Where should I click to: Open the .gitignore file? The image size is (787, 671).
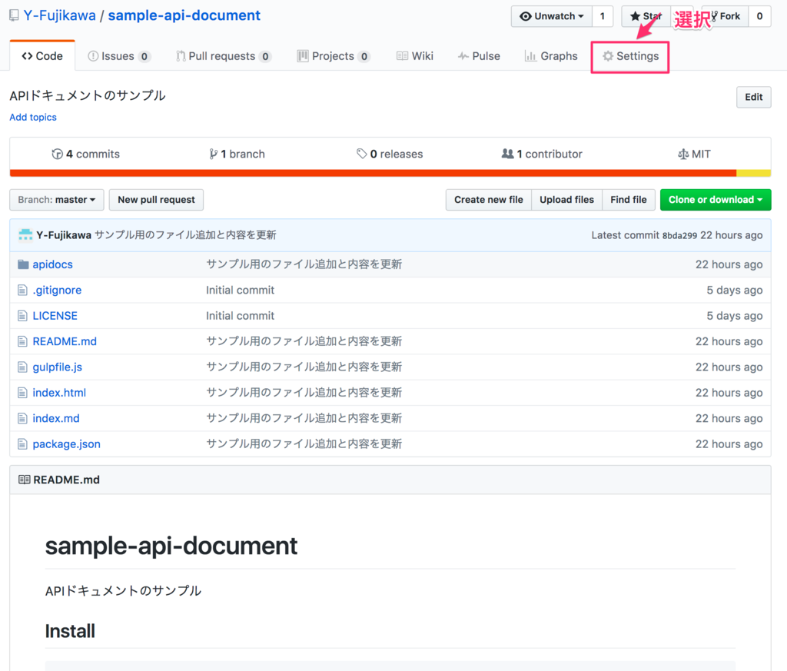[x=57, y=290]
